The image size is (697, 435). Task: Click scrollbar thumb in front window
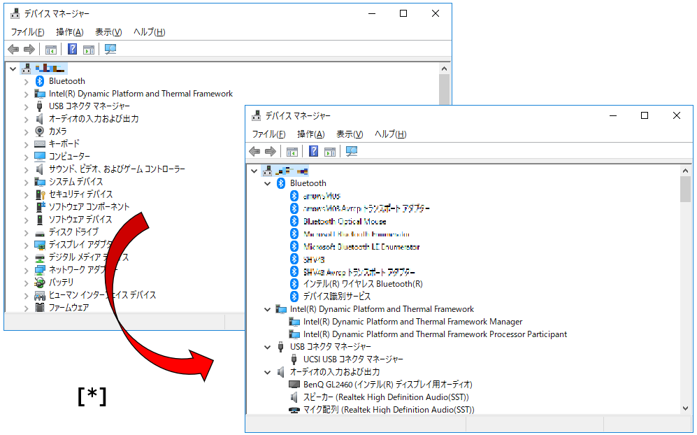[685, 189]
